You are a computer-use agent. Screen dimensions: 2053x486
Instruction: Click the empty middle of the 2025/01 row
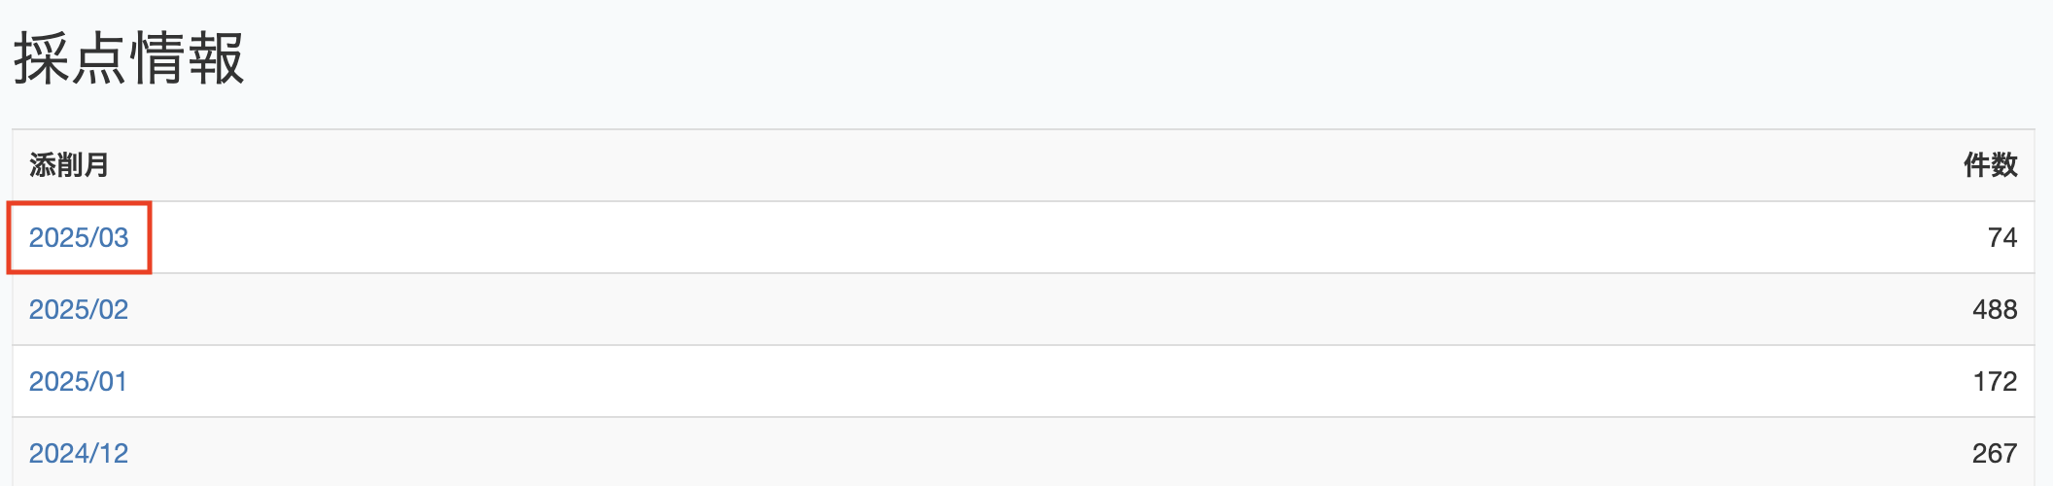(1023, 381)
